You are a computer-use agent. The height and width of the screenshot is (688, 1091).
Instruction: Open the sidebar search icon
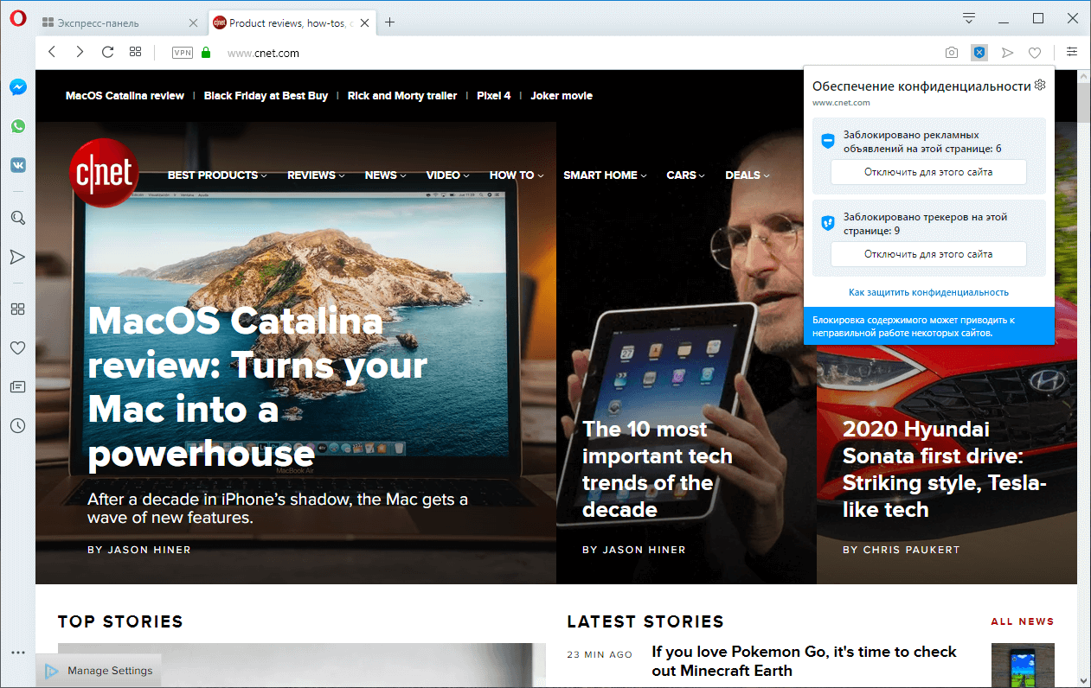click(x=17, y=217)
